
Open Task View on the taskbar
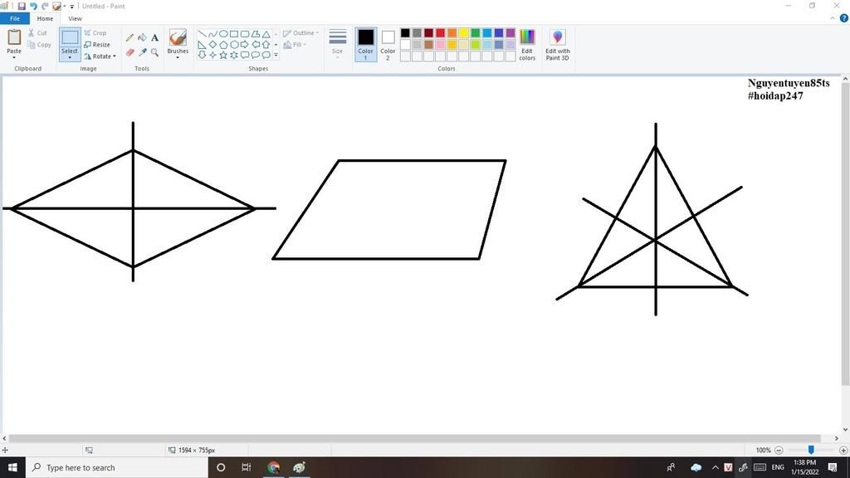pyautogui.click(x=246, y=467)
